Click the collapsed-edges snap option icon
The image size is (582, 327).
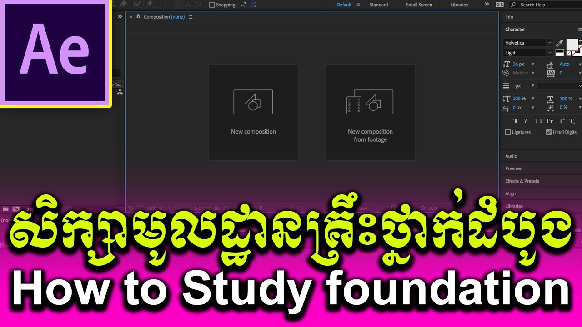[243, 5]
